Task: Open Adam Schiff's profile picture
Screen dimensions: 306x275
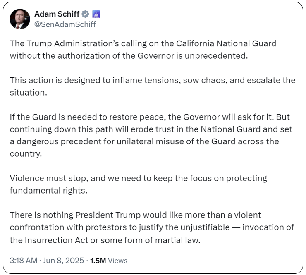Action: point(20,19)
